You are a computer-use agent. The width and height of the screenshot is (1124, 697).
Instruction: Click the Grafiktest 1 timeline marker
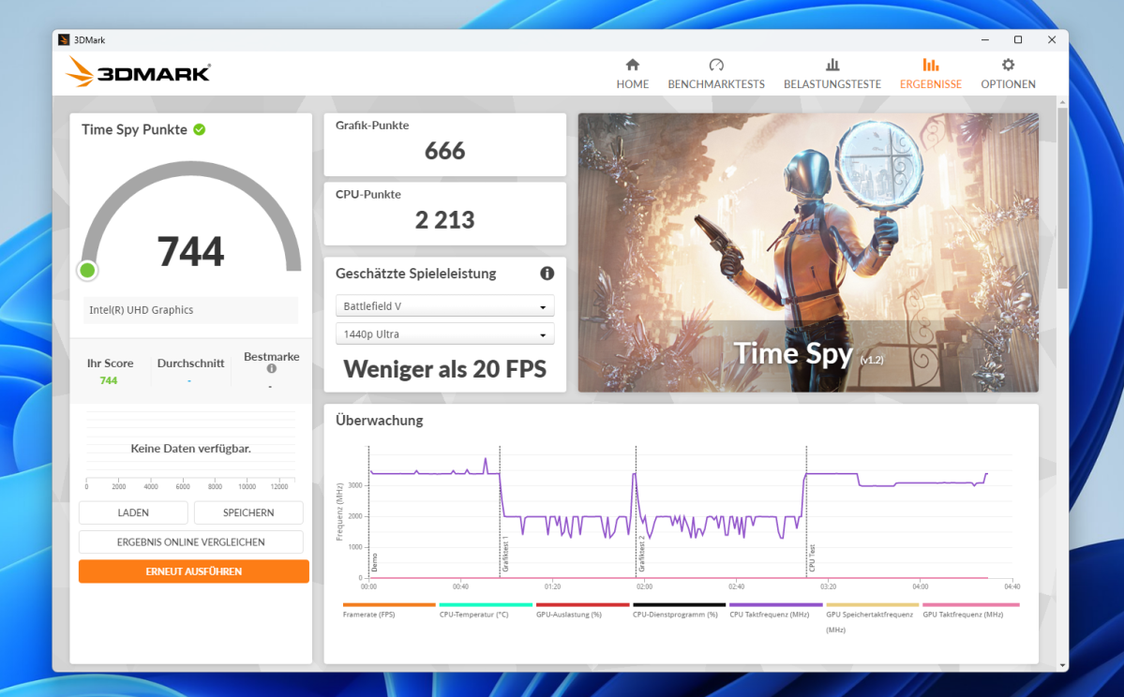point(505,556)
